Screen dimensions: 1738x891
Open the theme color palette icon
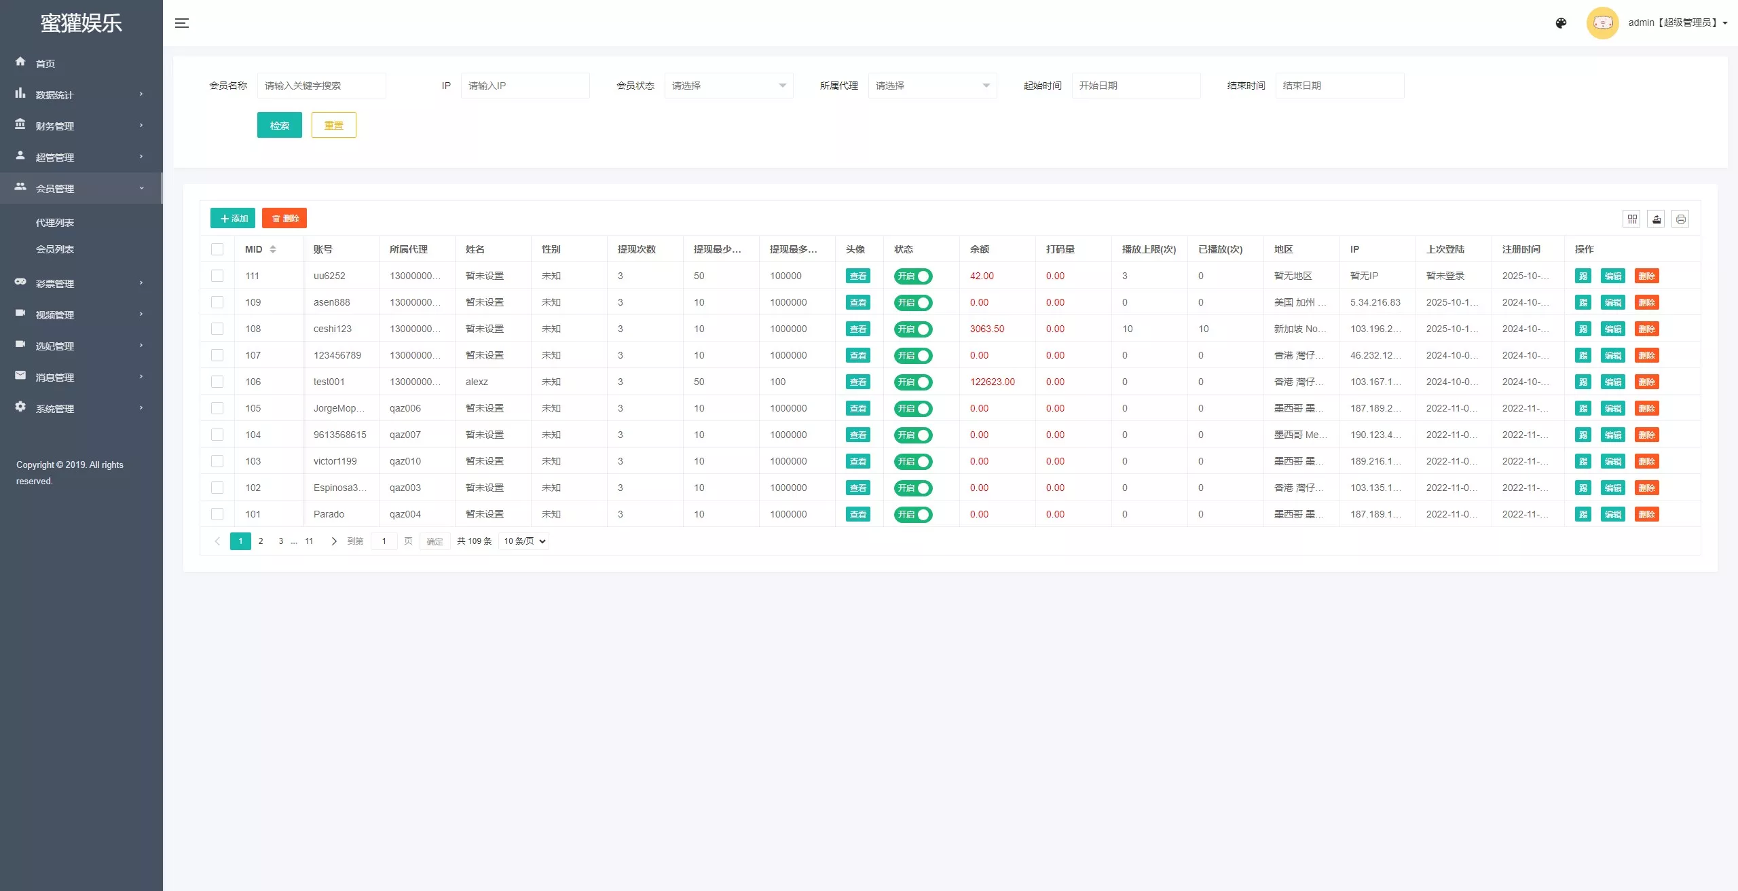pos(1561,23)
